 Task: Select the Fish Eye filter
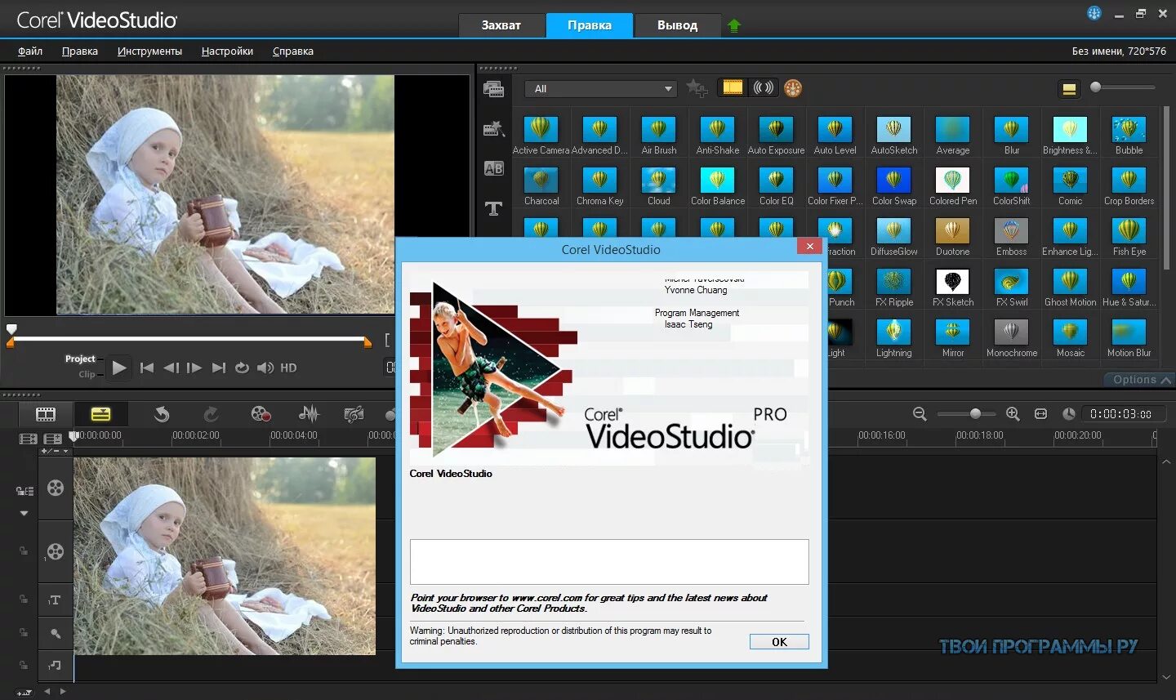1129,237
